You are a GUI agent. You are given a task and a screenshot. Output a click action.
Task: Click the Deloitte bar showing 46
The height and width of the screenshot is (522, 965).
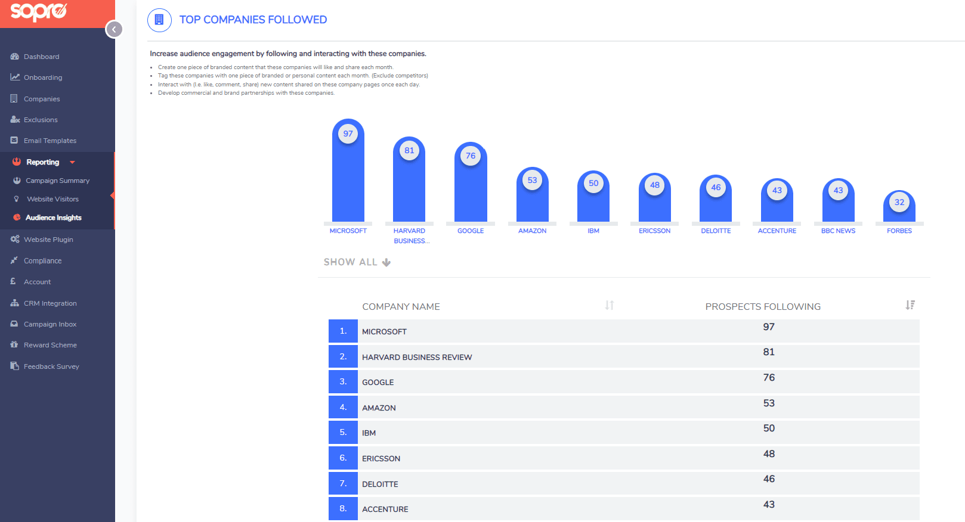[716, 198]
